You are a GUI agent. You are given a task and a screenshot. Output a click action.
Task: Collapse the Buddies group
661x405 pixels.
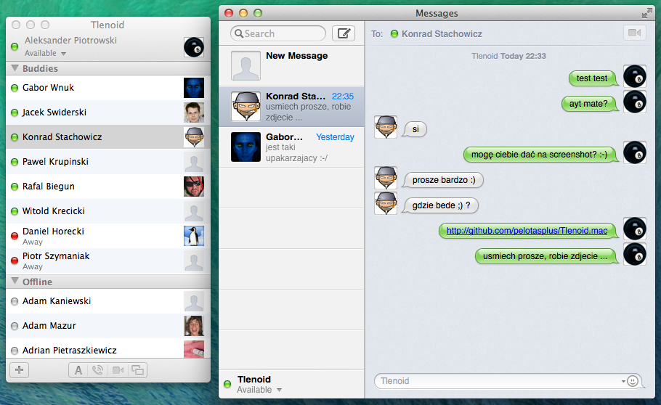click(x=15, y=67)
